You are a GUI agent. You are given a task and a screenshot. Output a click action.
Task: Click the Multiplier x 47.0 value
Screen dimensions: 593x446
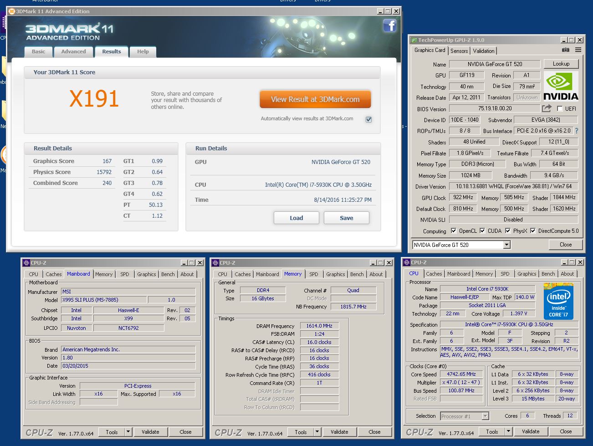point(461,382)
